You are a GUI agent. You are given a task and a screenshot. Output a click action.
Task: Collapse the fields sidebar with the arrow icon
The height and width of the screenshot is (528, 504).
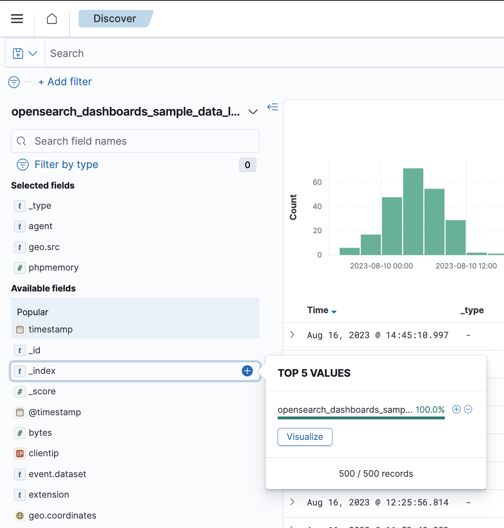(x=272, y=107)
